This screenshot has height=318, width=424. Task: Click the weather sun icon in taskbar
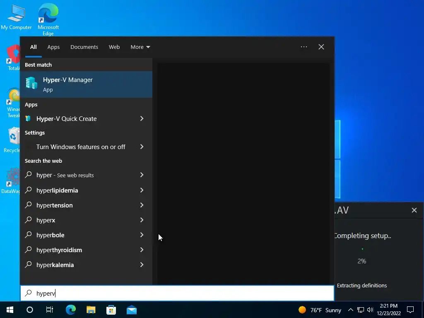302,310
